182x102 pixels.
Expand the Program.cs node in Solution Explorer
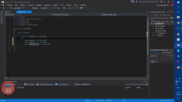pos(153,33)
